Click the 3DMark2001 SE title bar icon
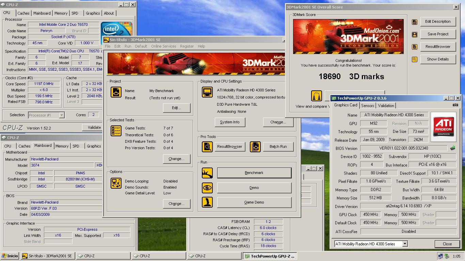Image resolution: width=465 pixels, height=261 pixels. click(x=106, y=40)
